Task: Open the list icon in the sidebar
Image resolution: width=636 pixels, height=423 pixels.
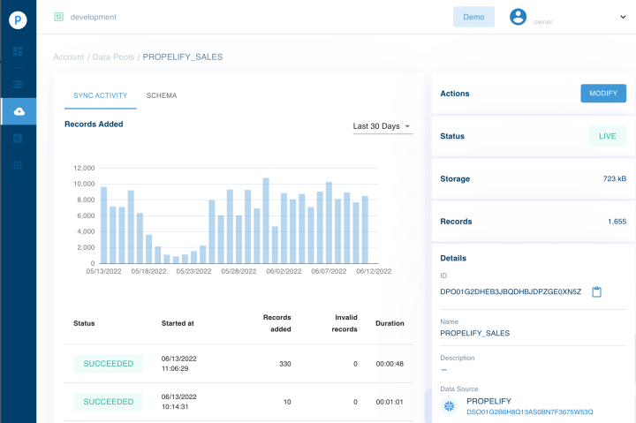Action: [x=18, y=85]
